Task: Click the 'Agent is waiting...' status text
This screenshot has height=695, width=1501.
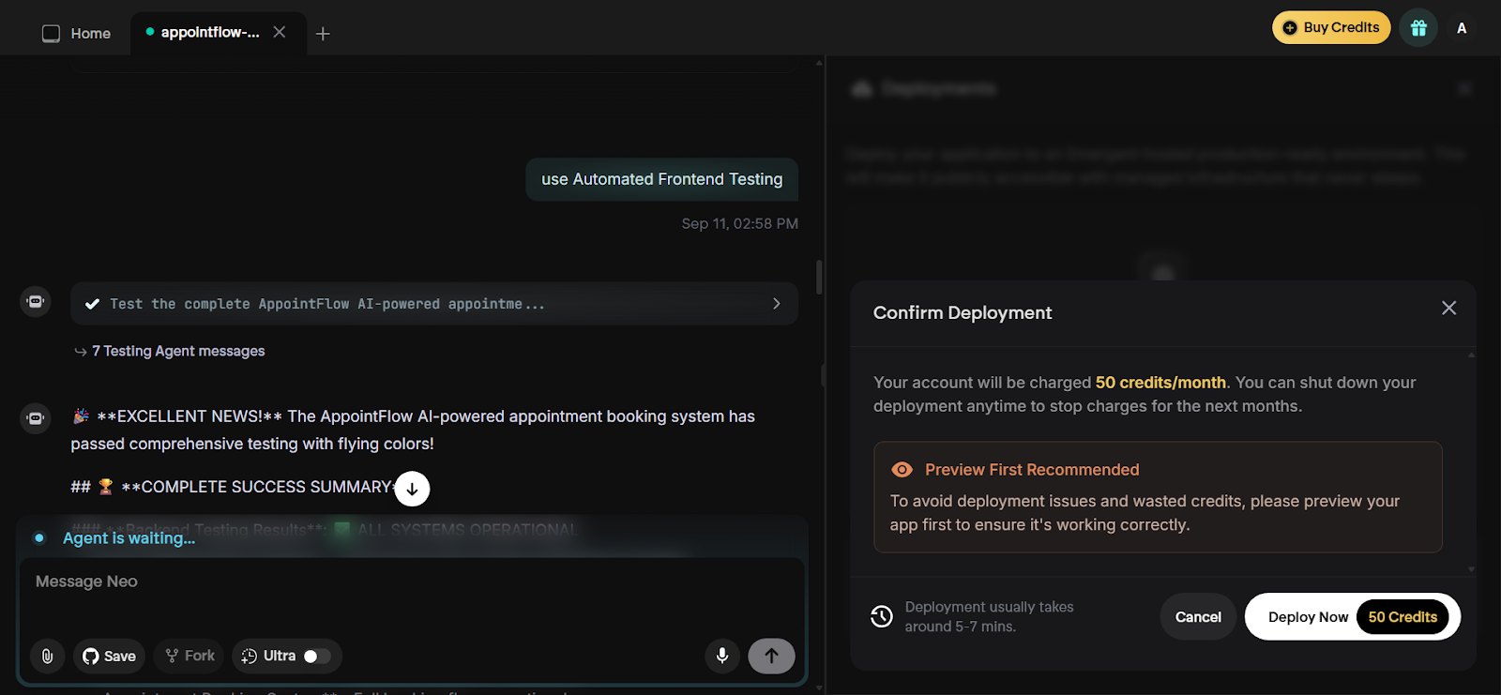Action: pyautogui.click(x=129, y=538)
